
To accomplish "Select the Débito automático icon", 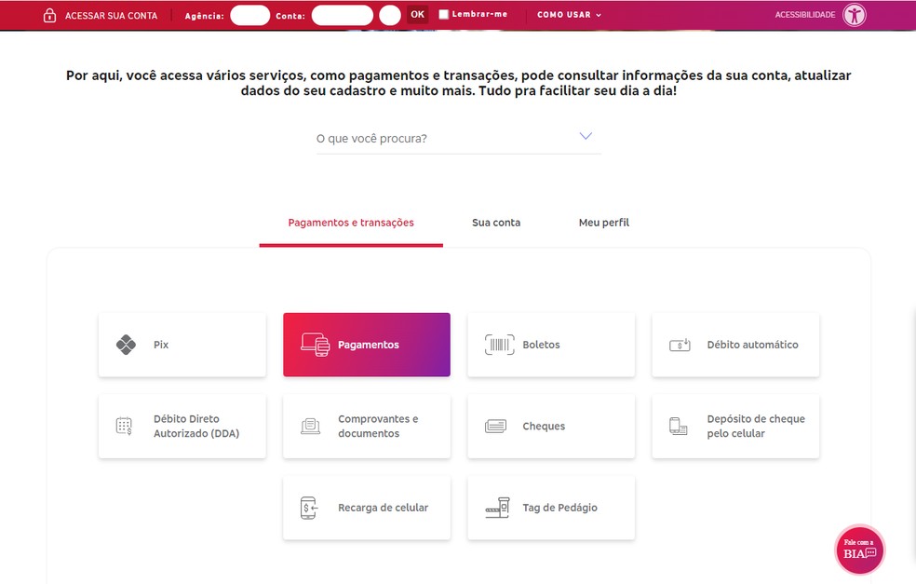I will 679,344.
